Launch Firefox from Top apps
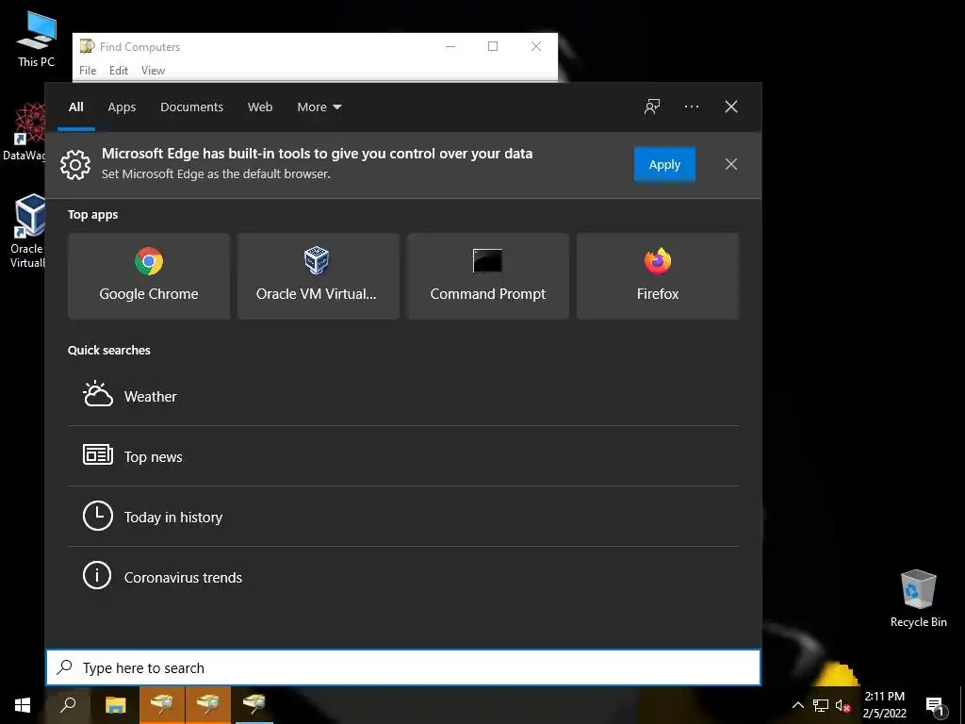965x724 pixels. click(657, 276)
